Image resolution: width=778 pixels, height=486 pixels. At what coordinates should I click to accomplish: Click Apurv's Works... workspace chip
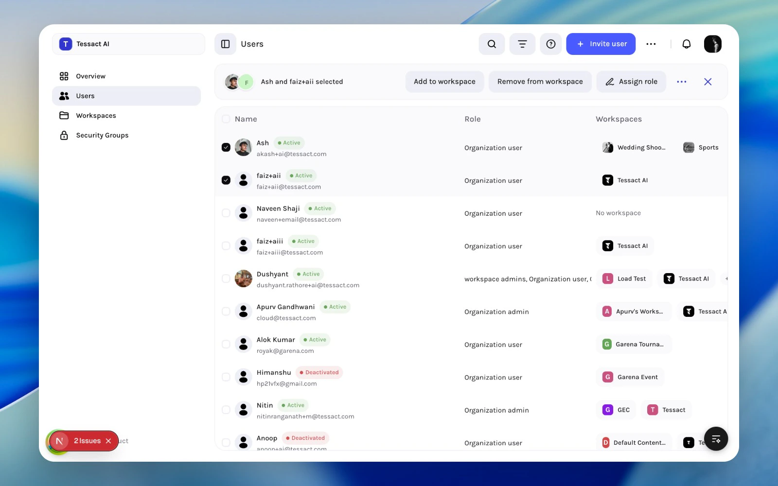[x=634, y=312]
